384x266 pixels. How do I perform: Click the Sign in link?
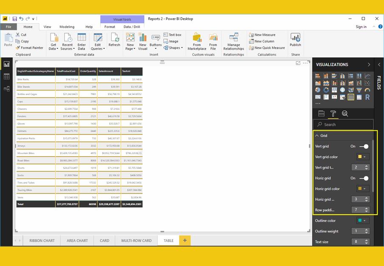(x=361, y=27)
